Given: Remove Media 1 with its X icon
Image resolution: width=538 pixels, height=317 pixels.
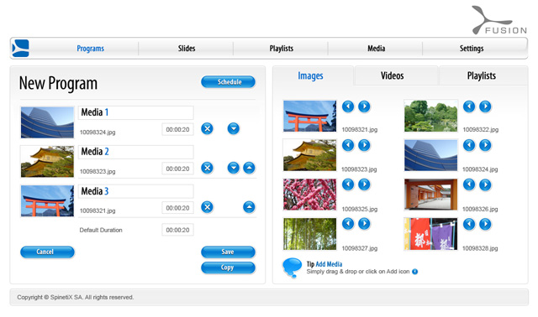Looking at the screenshot, I should click(x=207, y=128).
